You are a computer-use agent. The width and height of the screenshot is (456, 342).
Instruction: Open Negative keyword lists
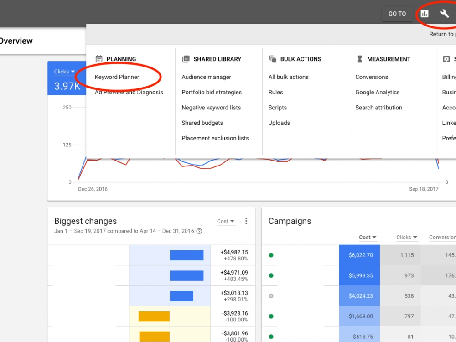(x=211, y=108)
